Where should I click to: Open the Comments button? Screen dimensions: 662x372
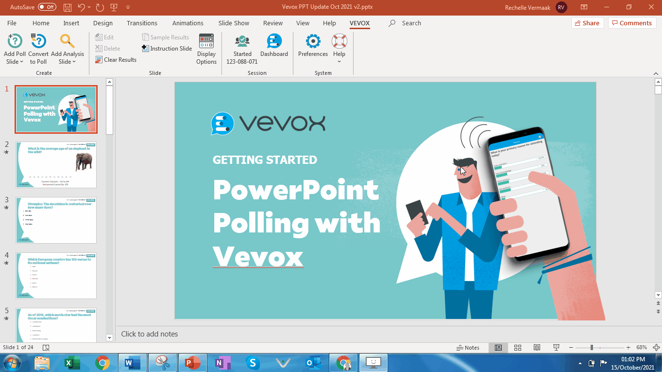point(632,23)
